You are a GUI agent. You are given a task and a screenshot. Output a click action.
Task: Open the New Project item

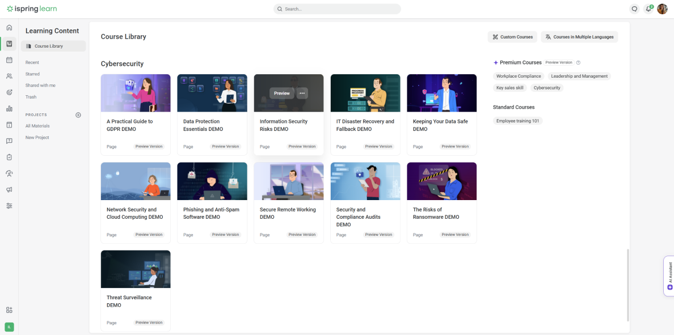(x=37, y=137)
